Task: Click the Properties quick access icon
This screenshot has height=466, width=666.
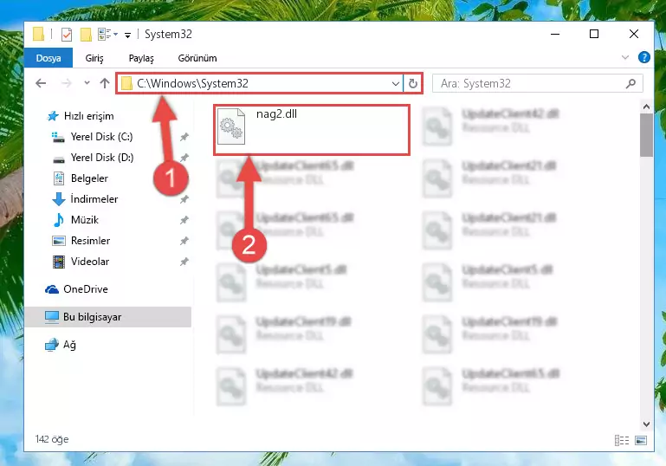Action: [67, 34]
